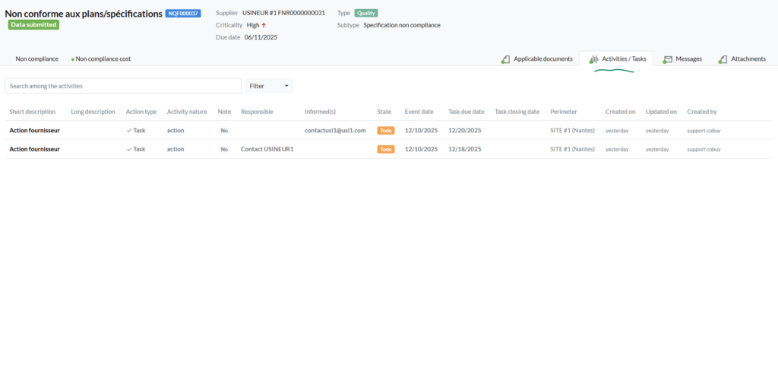The width and height of the screenshot is (778, 368).
Task: Open the Non compliance cost tab
Action: (103, 59)
